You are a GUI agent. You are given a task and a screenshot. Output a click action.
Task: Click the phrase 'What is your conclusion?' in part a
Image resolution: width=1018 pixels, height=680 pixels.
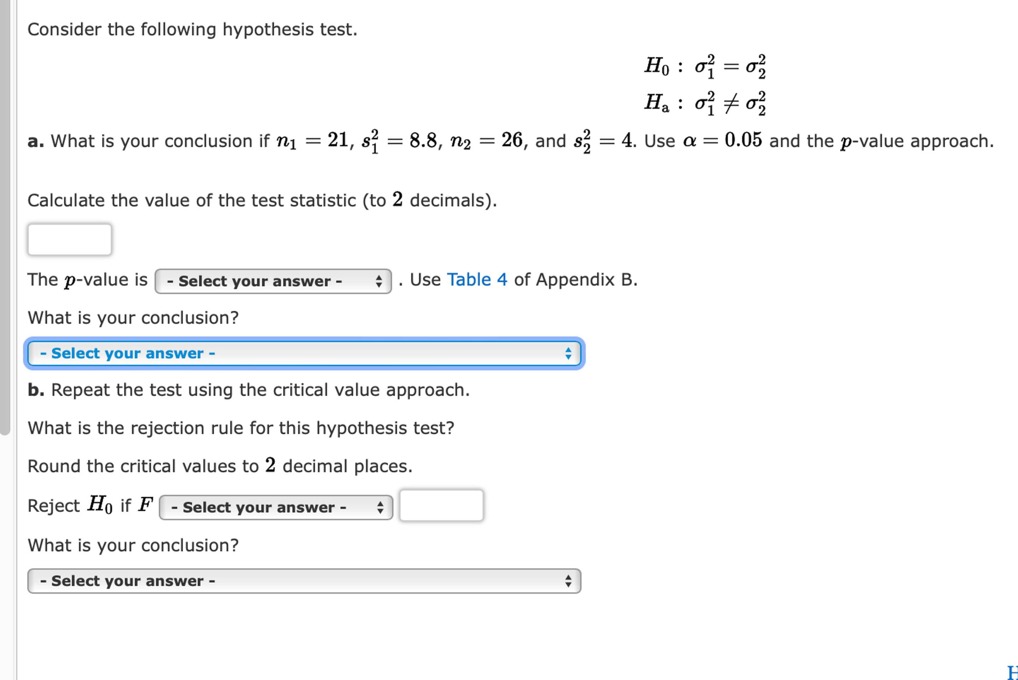(133, 317)
